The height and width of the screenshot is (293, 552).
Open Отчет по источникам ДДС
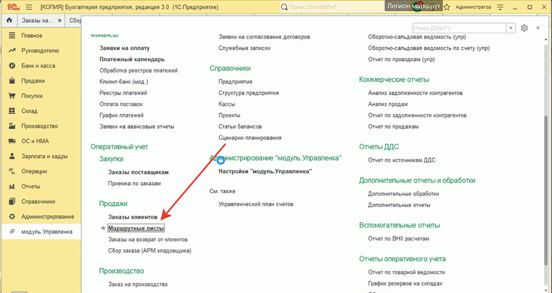click(402, 160)
